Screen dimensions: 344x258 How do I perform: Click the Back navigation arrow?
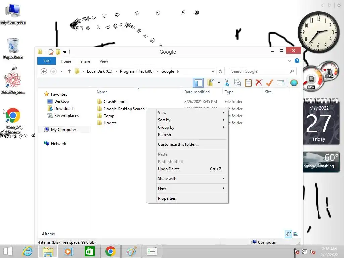click(x=44, y=71)
